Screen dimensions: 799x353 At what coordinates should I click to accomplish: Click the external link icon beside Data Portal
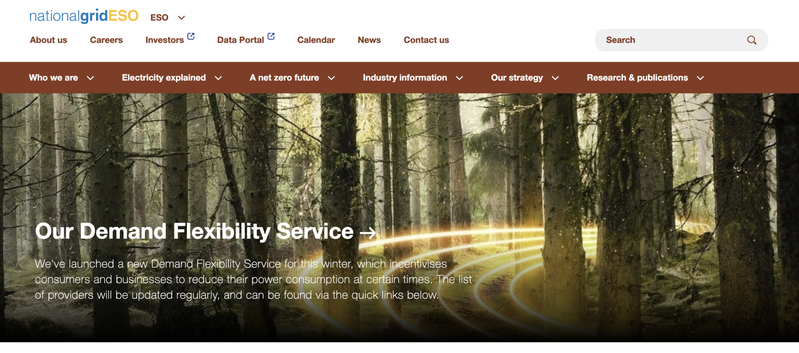coord(271,36)
